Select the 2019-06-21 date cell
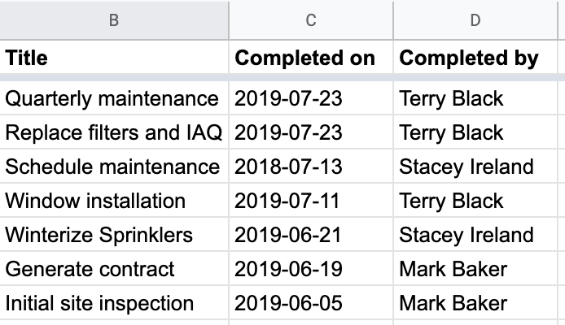 tap(311, 235)
